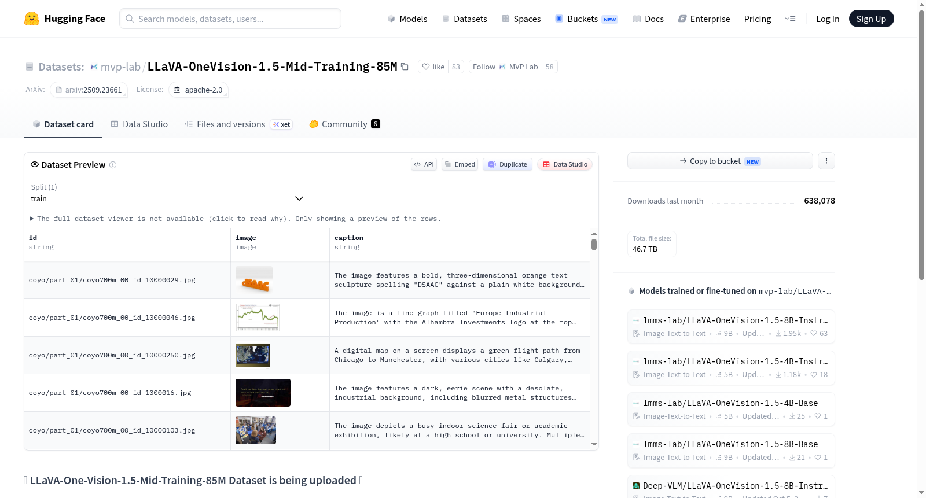Open the flight path map thumbnail

tap(252, 355)
